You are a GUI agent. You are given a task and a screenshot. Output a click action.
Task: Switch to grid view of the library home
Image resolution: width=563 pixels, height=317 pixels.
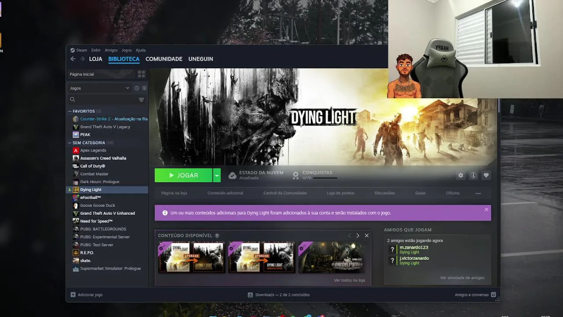pos(141,74)
